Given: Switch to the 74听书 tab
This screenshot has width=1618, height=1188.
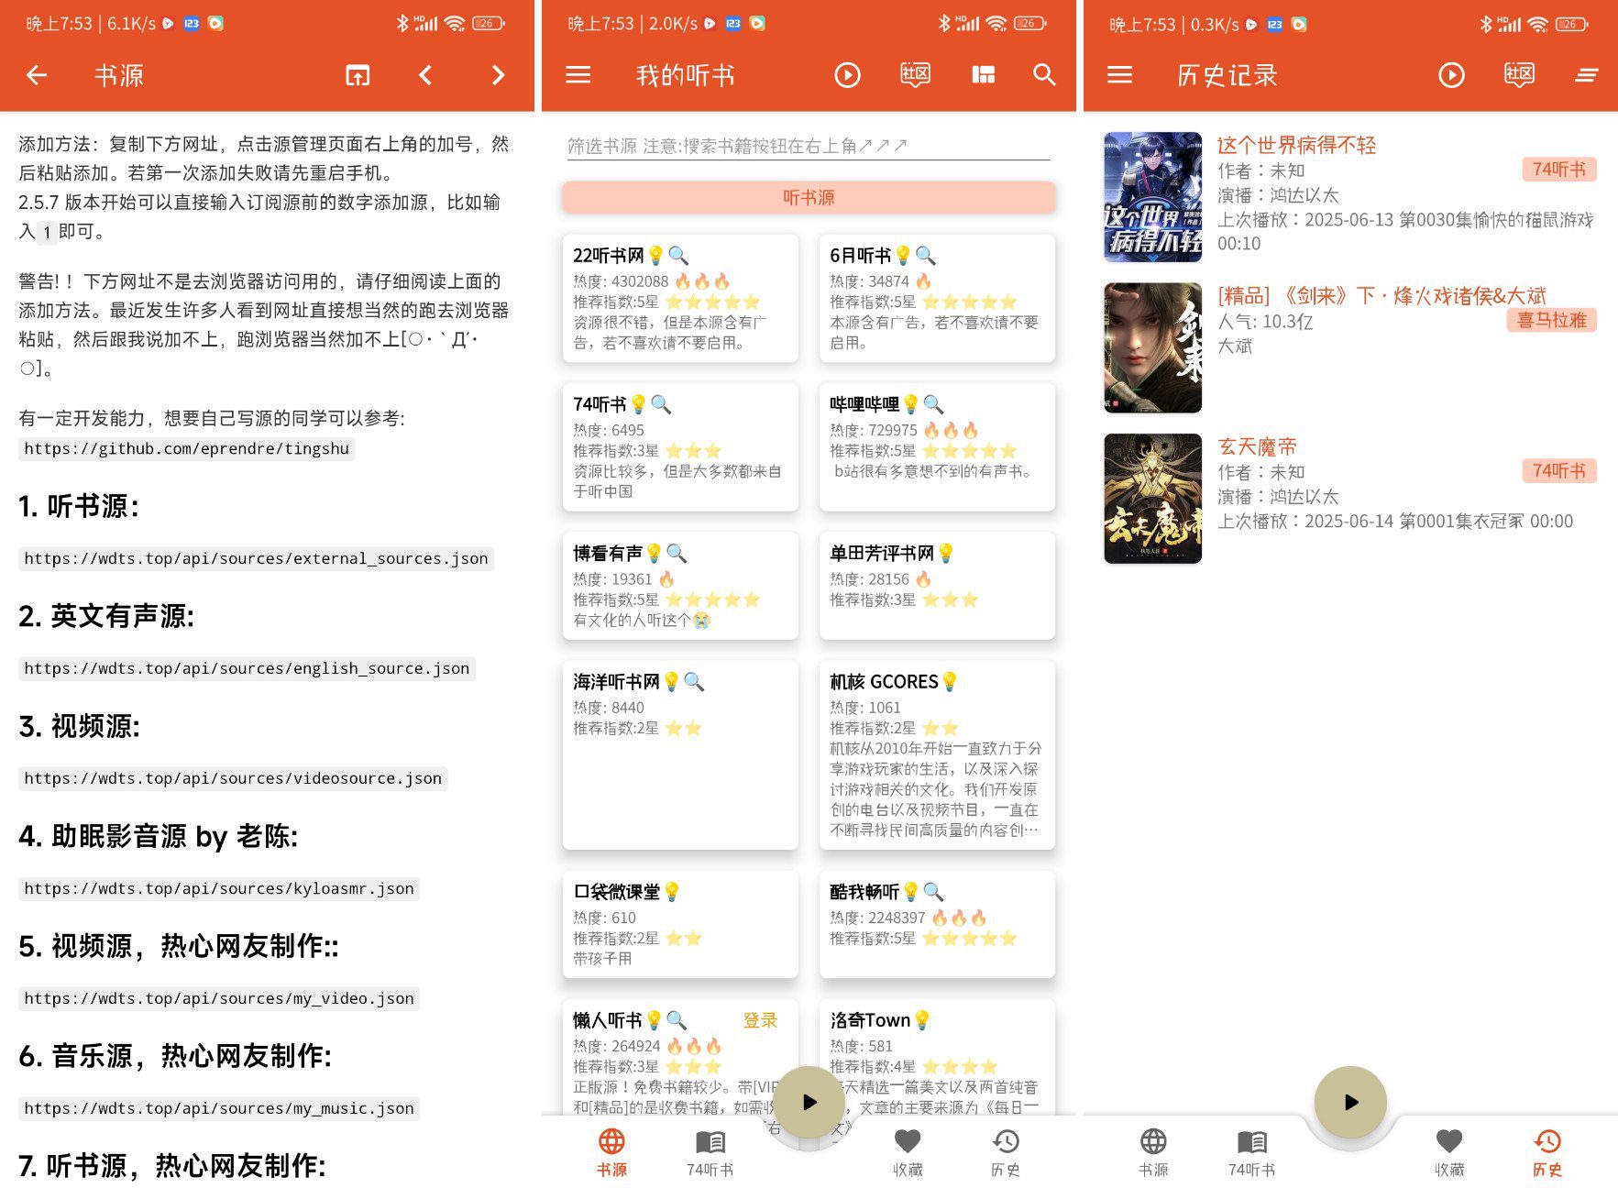Looking at the screenshot, I should click(710, 1151).
